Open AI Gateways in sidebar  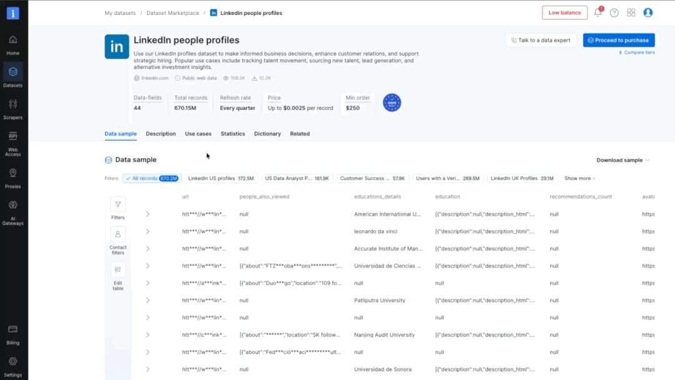click(13, 213)
